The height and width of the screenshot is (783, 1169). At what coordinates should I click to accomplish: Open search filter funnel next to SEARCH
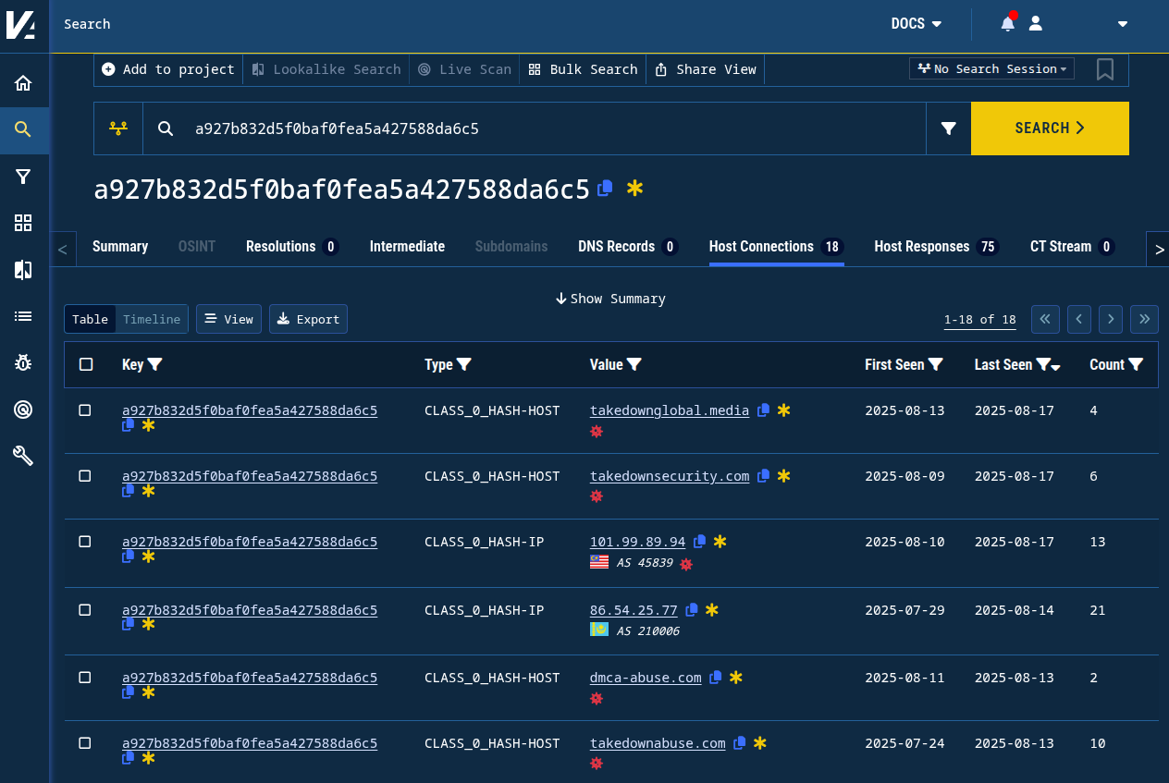click(949, 128)
